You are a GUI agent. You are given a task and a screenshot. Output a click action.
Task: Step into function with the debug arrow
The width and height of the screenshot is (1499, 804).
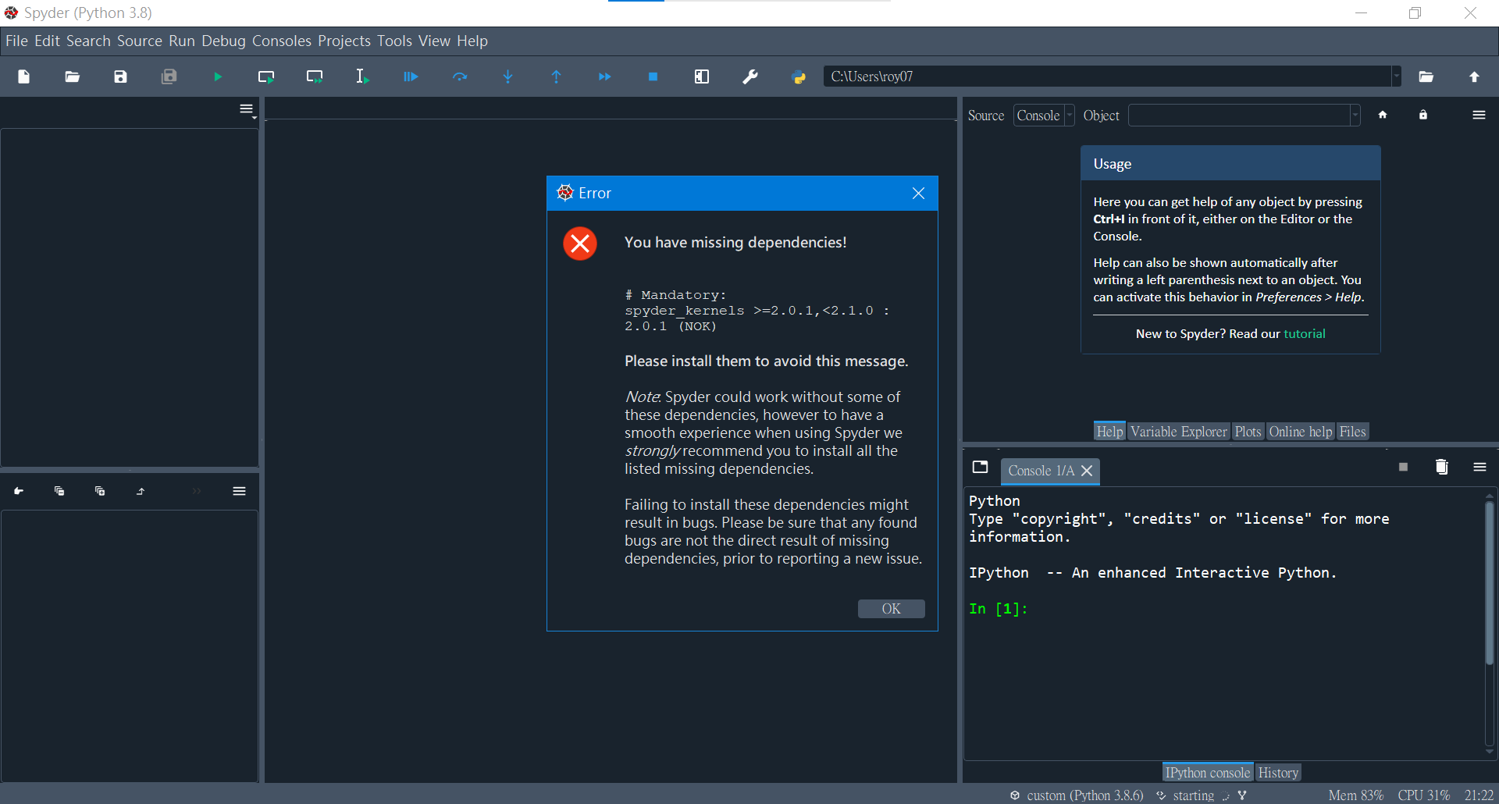508,76
